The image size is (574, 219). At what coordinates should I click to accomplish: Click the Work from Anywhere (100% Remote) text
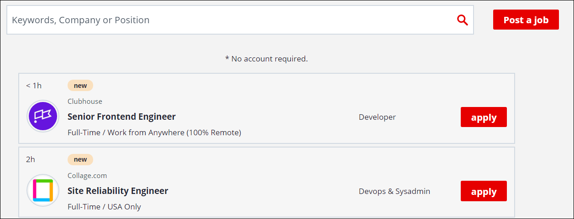pyautogui.click(x=174, y=132)
